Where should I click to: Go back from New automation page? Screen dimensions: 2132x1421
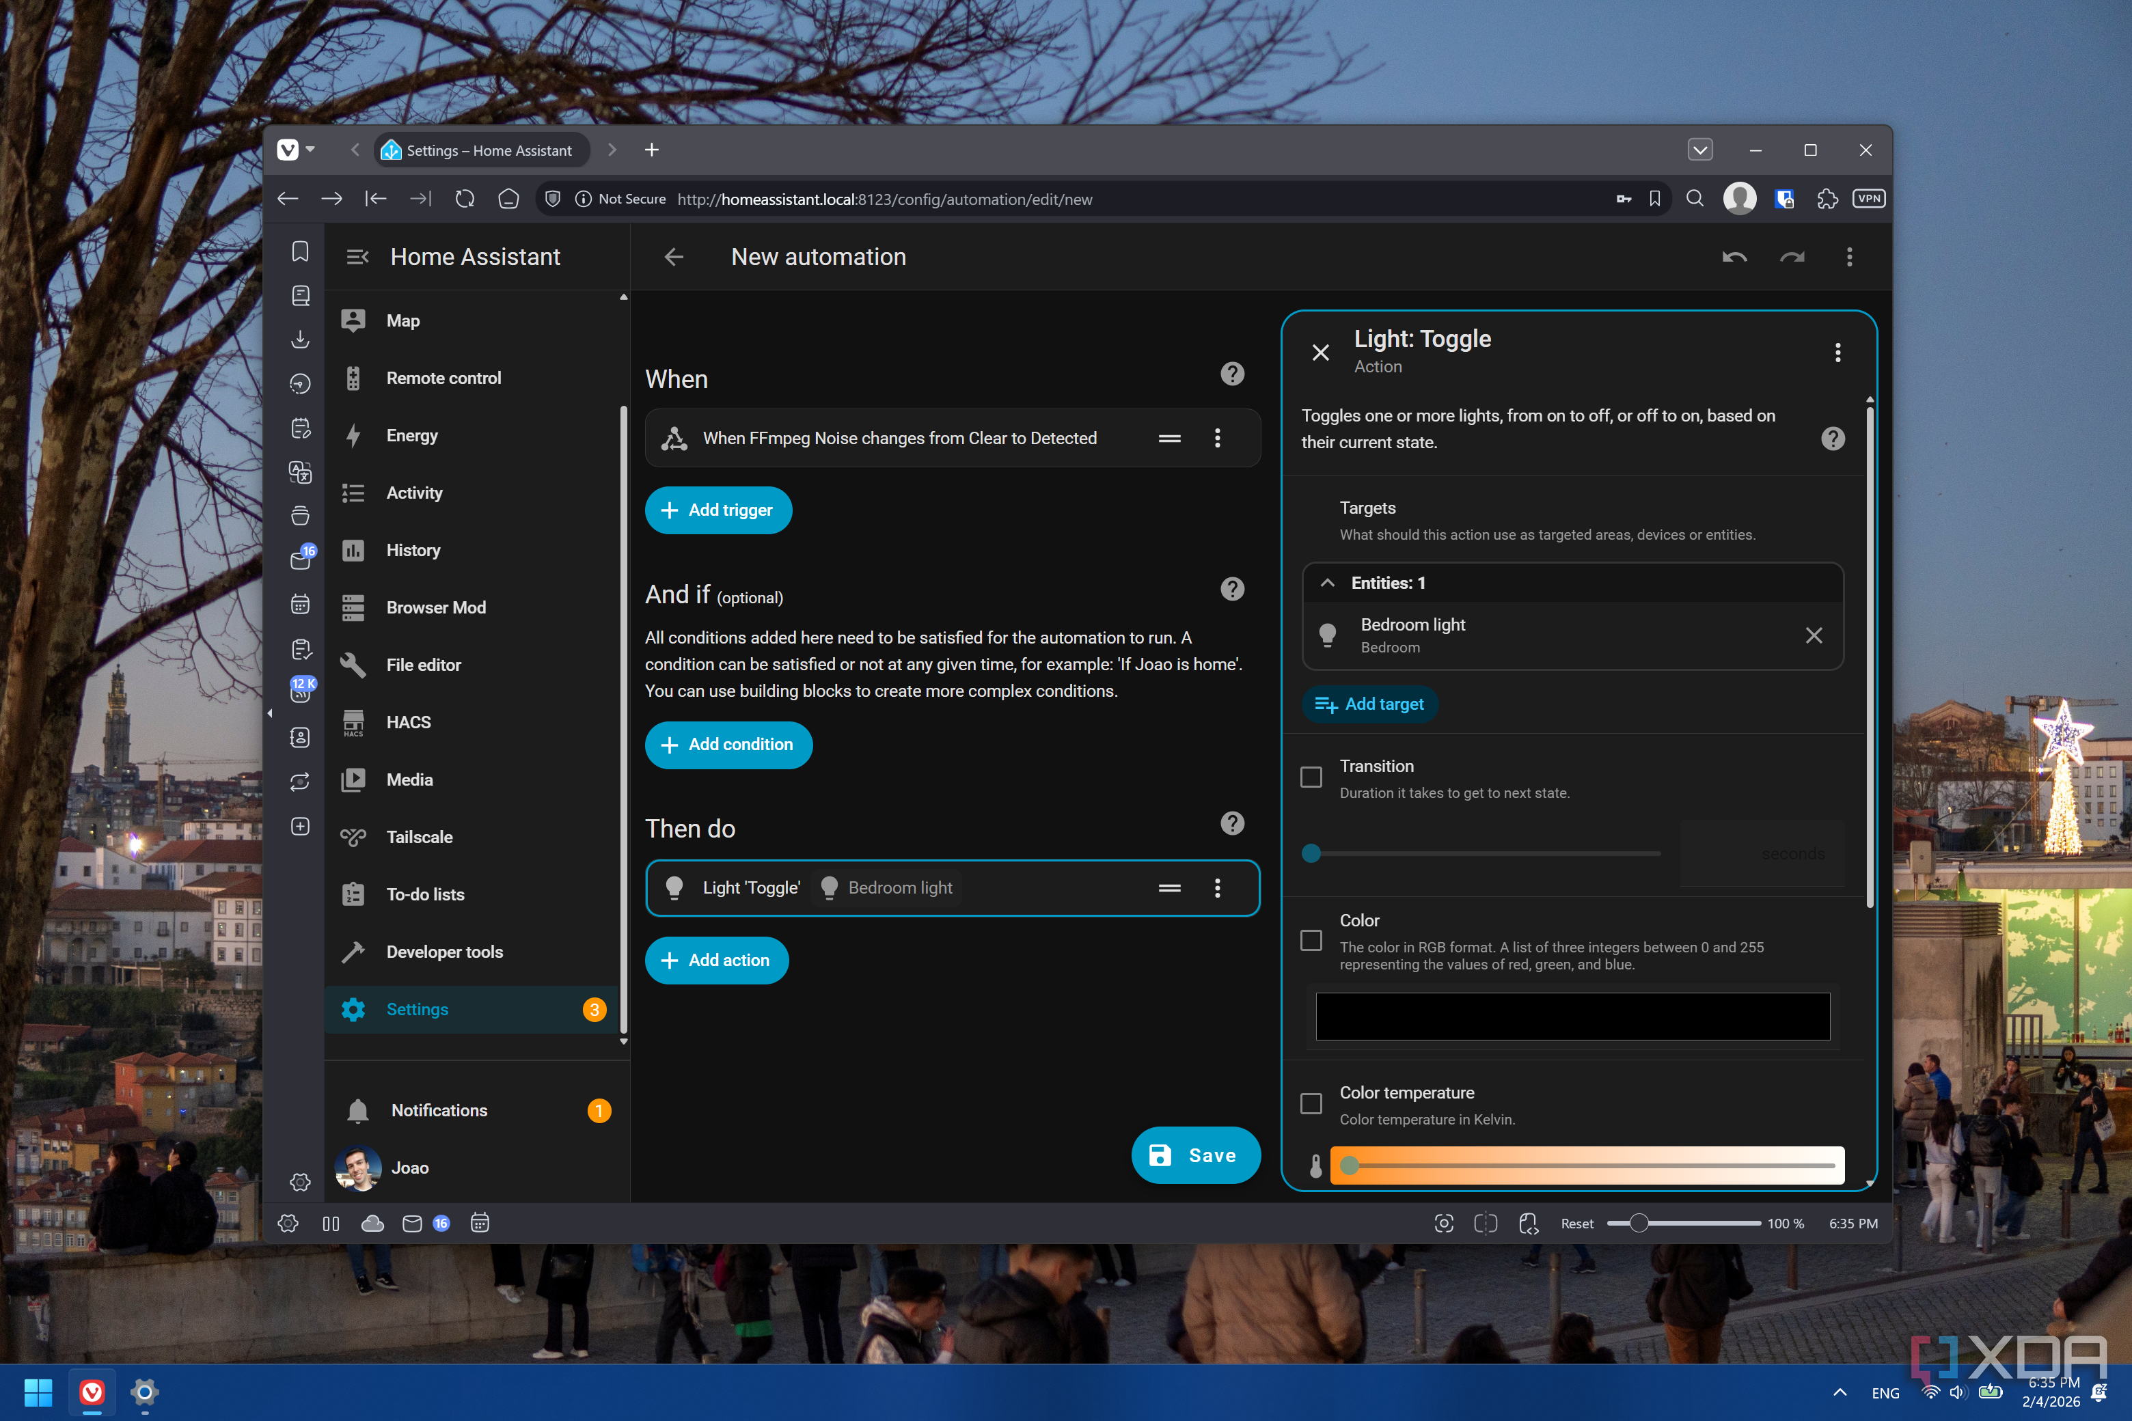(x=674, y=258)
